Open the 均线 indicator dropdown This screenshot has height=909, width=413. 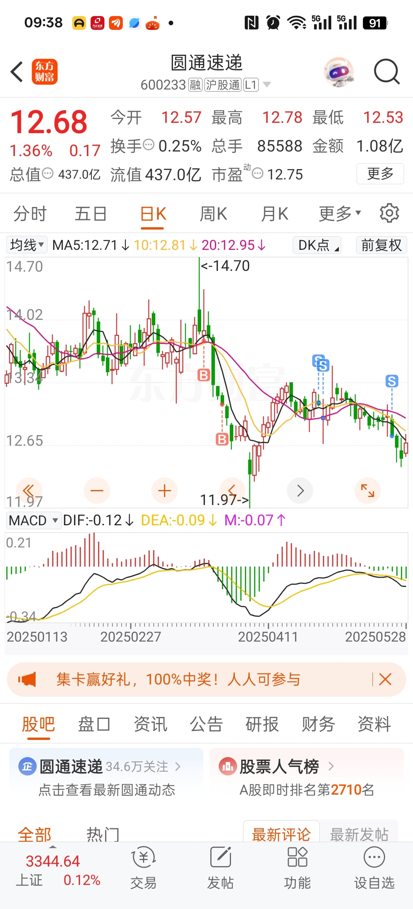click(x=26, y=245)
